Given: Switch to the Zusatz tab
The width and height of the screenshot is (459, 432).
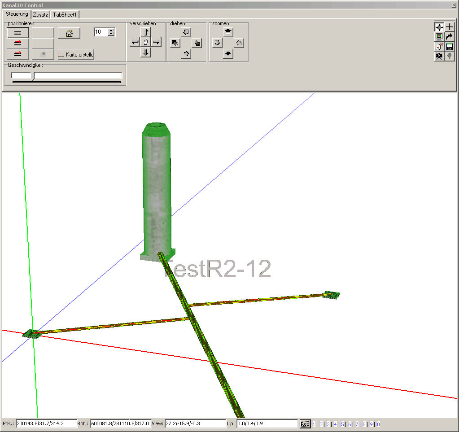Looking at the screenshot, I should pos(40,15).
